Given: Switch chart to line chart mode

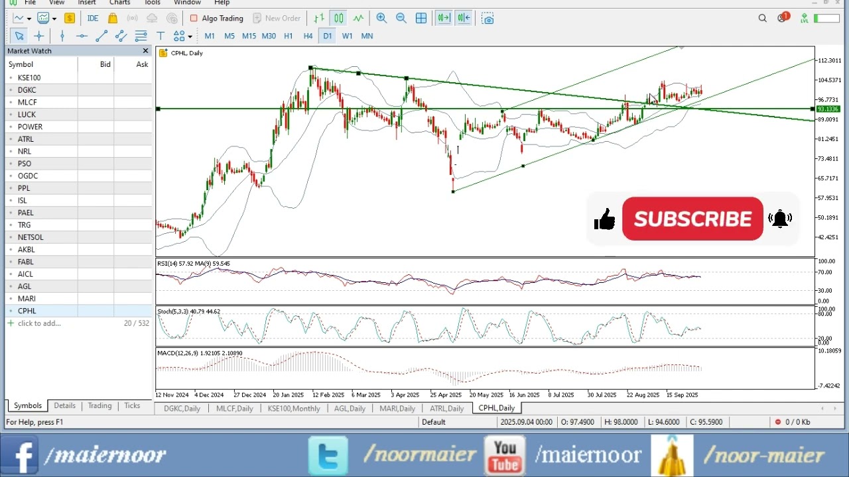Looking at the screenshot, I should click(358, 19).
